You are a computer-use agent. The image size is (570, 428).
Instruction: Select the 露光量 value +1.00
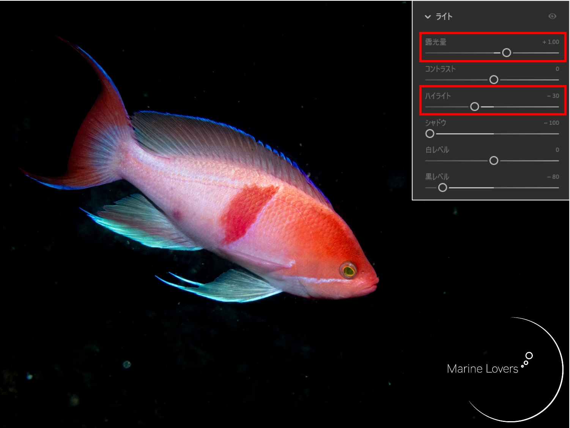pos(551,42)
